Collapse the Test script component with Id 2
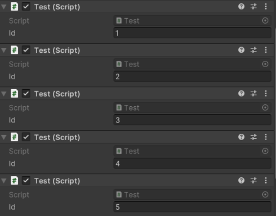 click(x=4, y=50)
